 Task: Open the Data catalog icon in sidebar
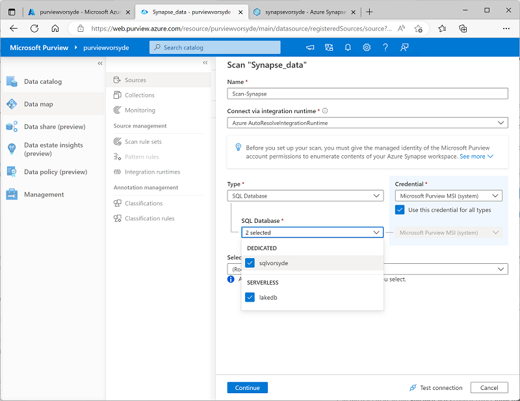pyautogui.click(x=12, y=81)
